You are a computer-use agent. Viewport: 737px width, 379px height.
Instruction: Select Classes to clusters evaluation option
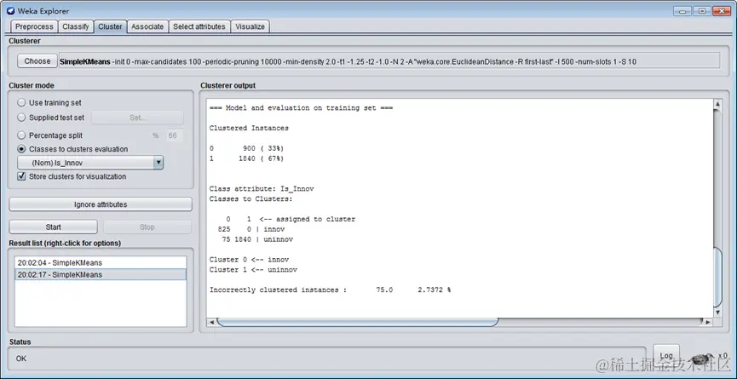21,149
